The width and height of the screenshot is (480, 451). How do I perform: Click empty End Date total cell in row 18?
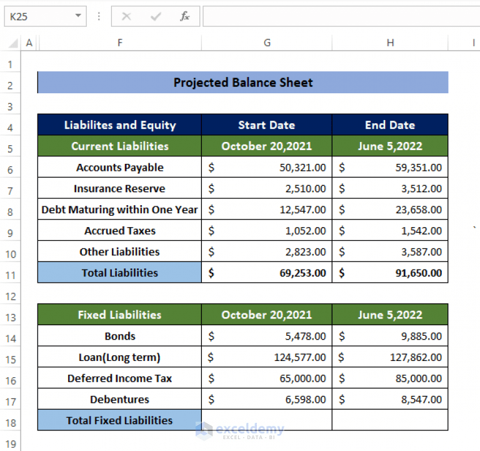(x=390, y=420)
